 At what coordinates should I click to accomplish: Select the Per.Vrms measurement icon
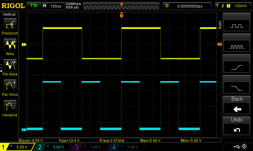tap(10, 86)
